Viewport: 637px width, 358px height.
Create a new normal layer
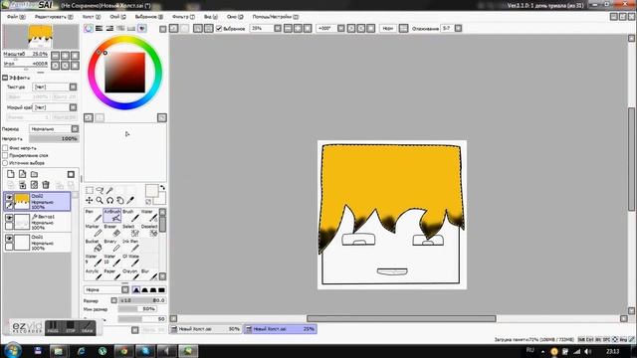(11, 174)
